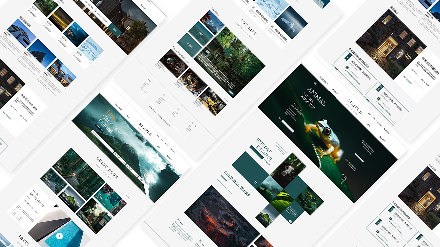
Task: Open the 福冈 forest shrine photo
Action: tap(229, 62)
